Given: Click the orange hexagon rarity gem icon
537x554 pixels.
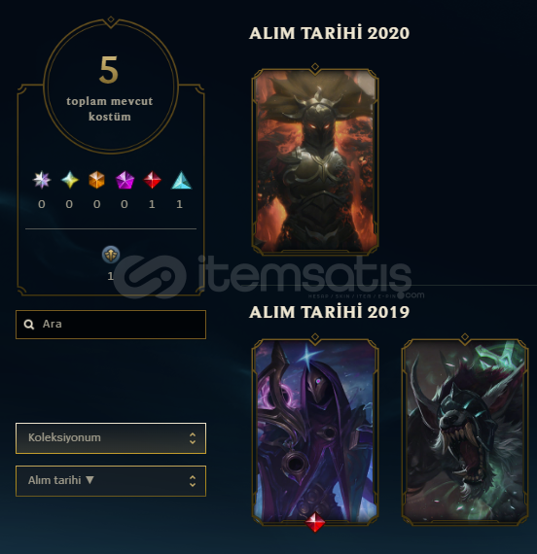Looking at the screenshot, I should [97, 180].
